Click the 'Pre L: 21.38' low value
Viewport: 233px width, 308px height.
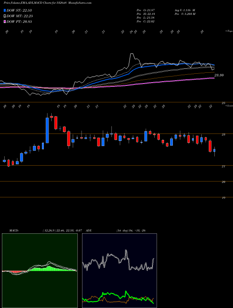pos(146,18)
